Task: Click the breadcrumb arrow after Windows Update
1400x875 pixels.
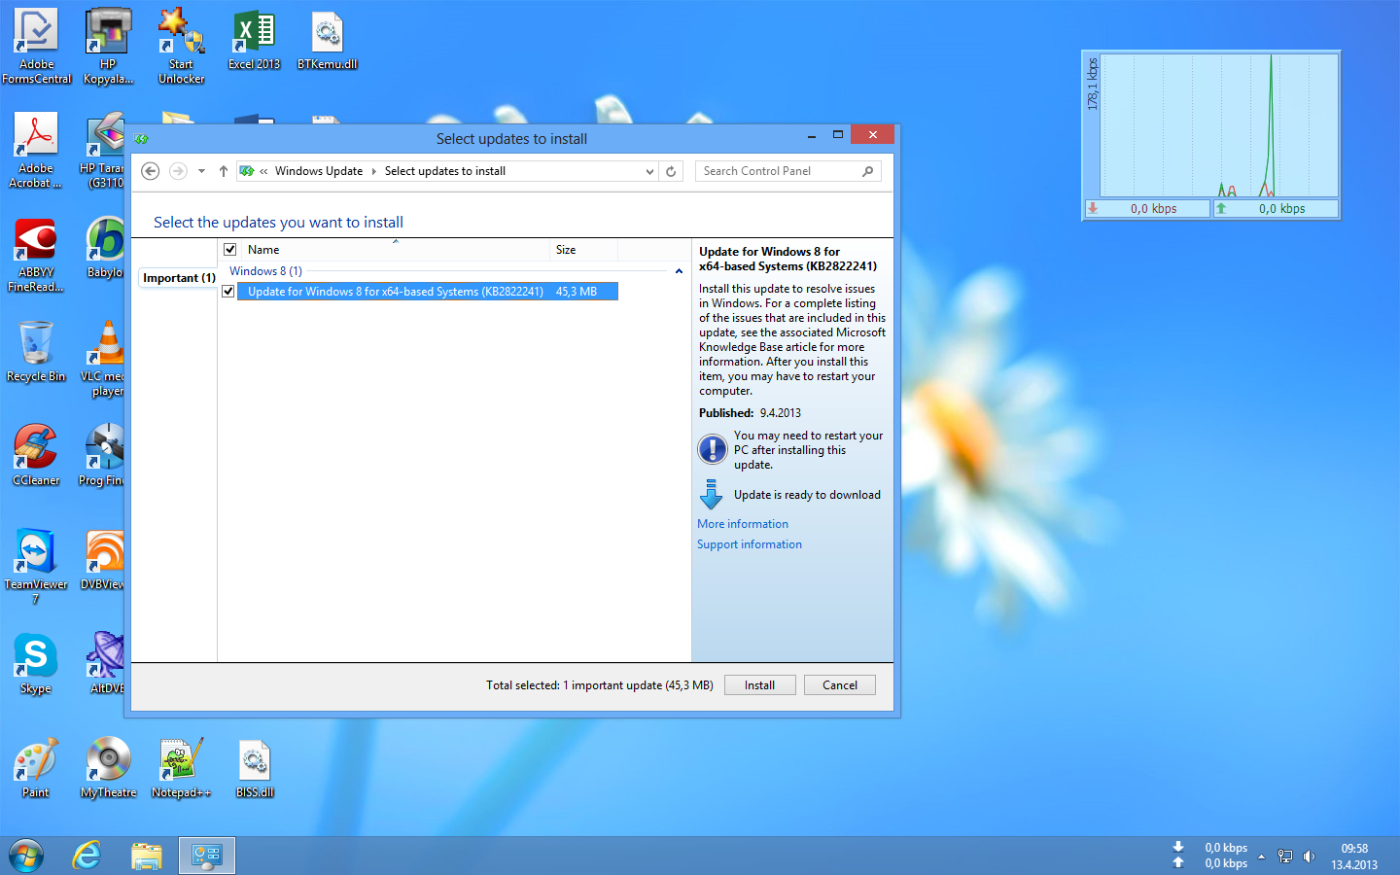Action: [373, 171]
